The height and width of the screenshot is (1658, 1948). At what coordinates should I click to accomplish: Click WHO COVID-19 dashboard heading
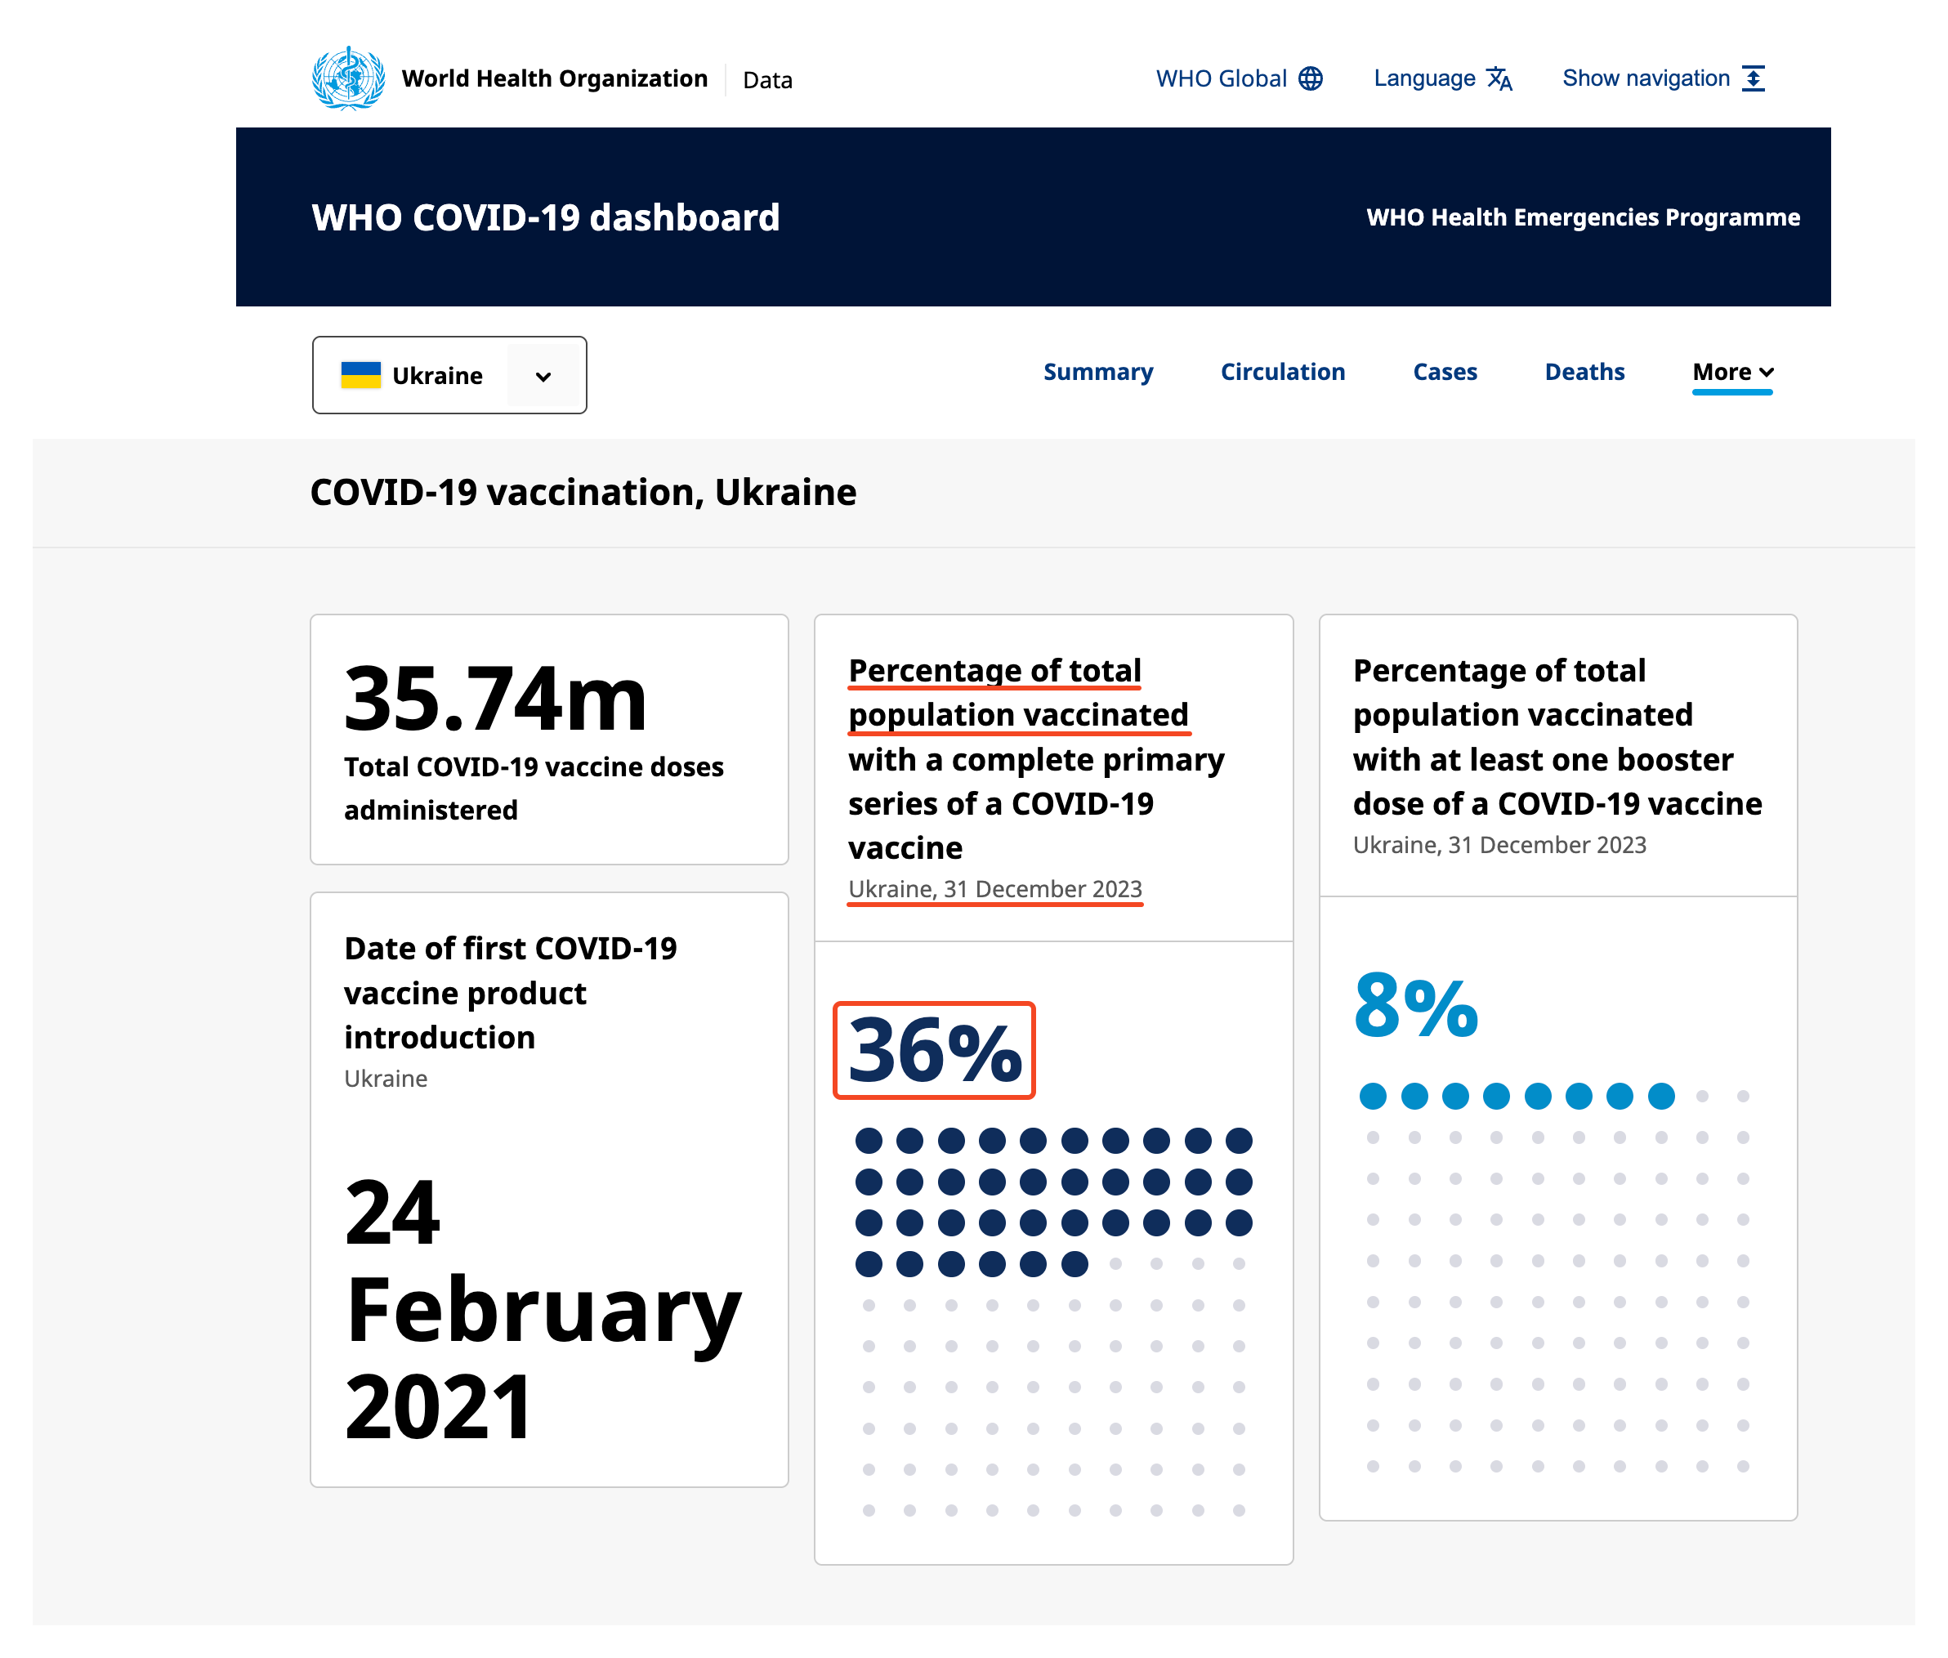coord(545,217)
